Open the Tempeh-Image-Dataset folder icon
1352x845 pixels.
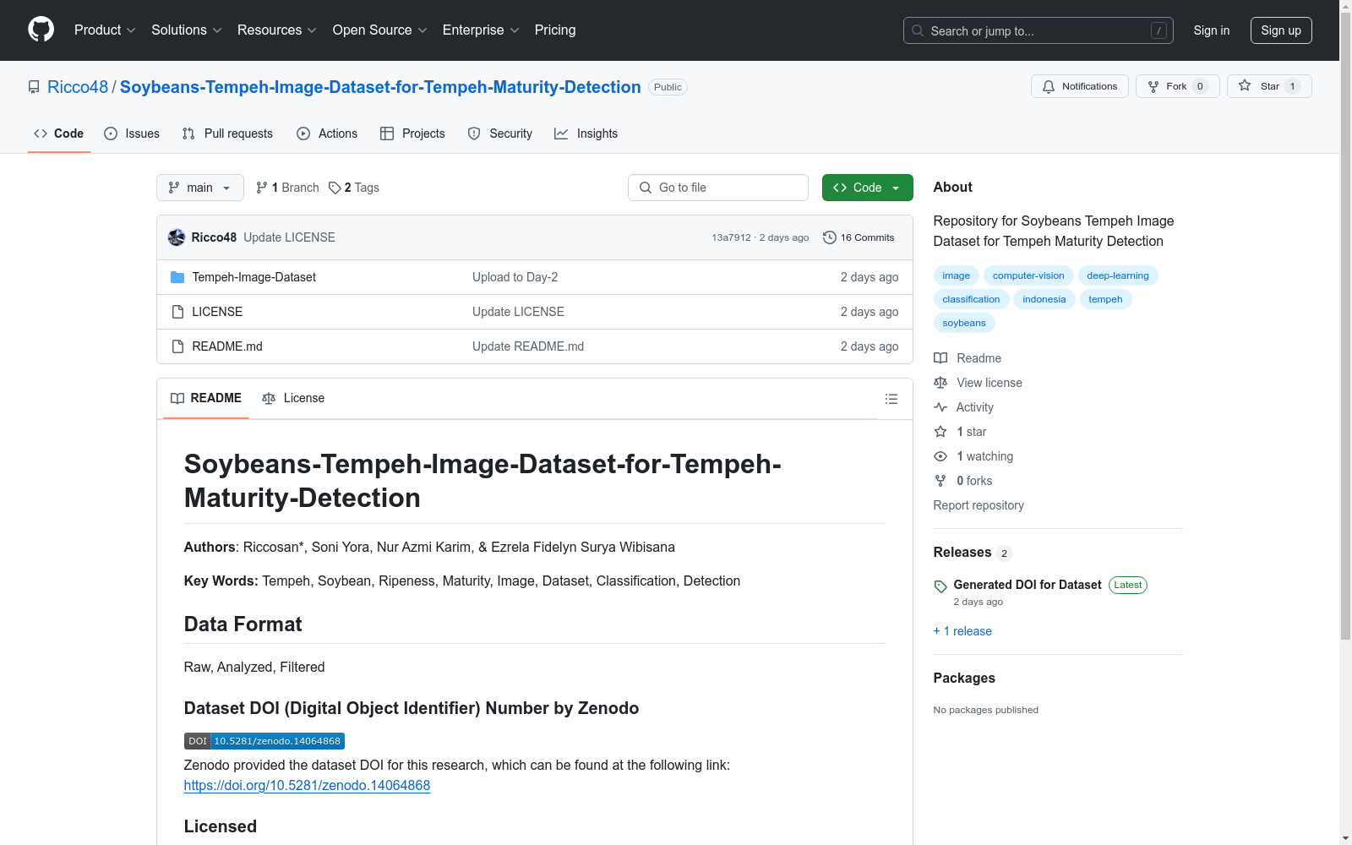[177, 277]
